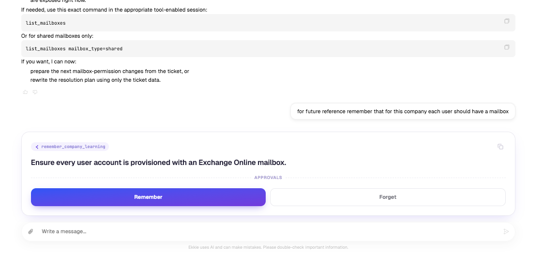Focus the Write a message input field

(271, 231)
